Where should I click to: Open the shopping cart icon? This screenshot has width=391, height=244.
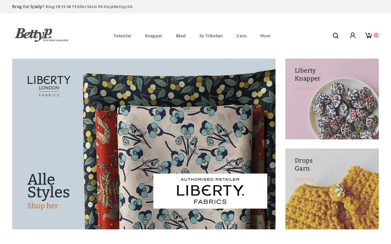click(368, 35)
